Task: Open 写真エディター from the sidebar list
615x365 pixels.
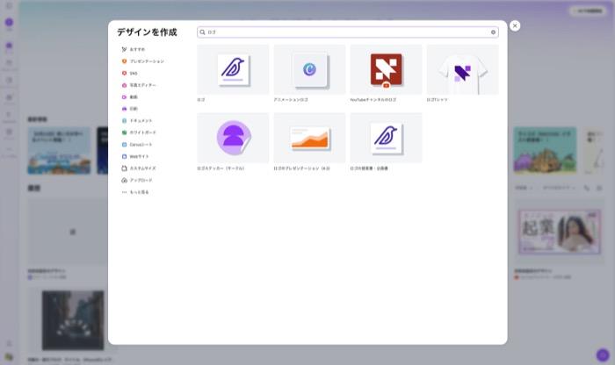Action: [x=139, y=85]
